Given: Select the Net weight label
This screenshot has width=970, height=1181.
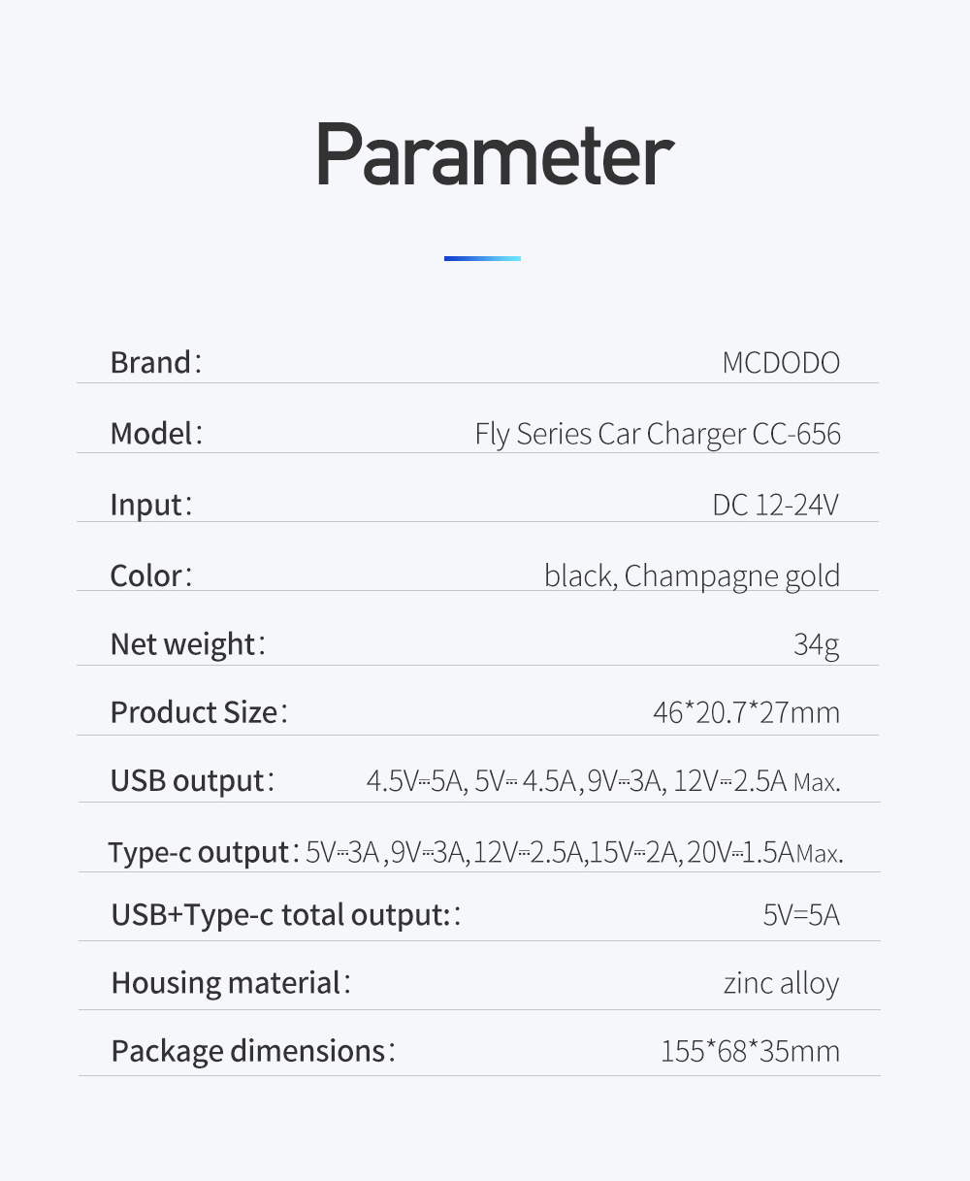Looking at the screenshot, I should [x=187, y=644].
